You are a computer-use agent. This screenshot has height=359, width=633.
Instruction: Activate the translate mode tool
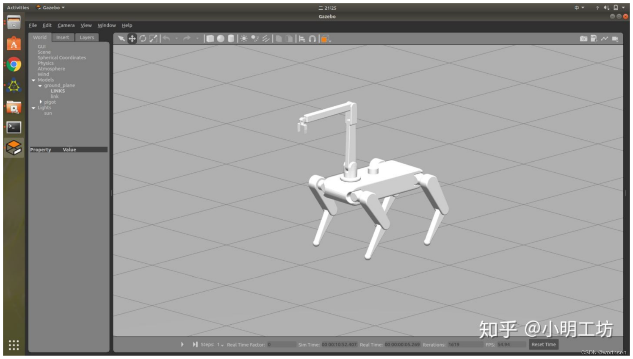point(132,39)
